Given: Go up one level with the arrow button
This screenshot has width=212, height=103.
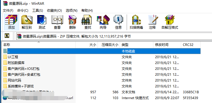Looking at the screenshot, I should tap(7, 36).
